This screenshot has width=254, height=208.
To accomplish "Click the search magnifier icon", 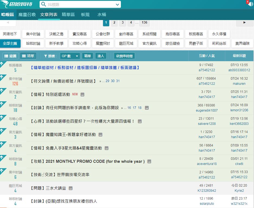I will pyautogui.click(x=44, y=5).
